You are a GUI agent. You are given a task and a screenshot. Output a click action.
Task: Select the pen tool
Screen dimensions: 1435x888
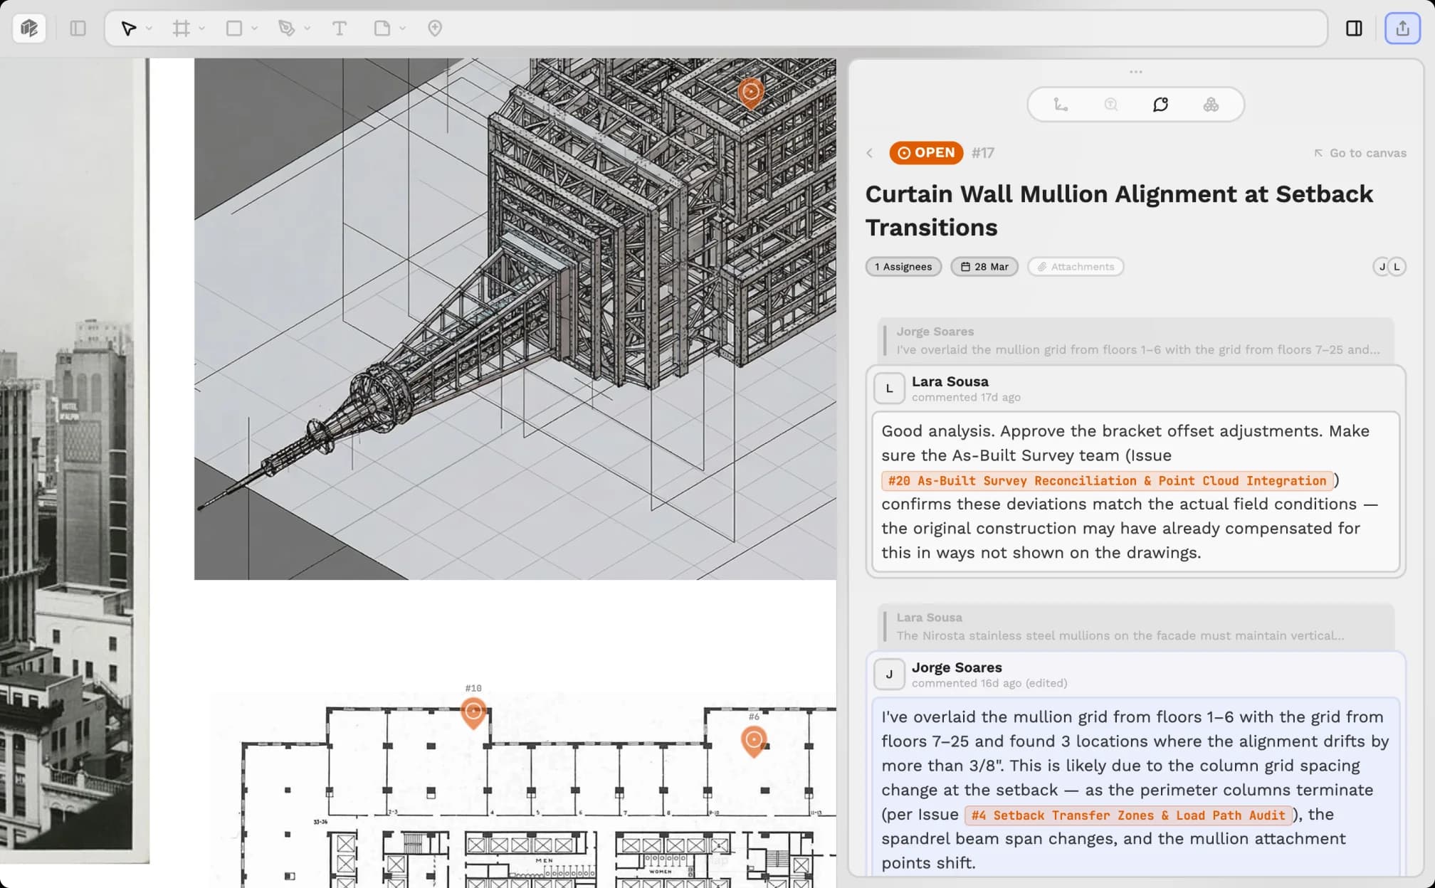coord(285,28)
